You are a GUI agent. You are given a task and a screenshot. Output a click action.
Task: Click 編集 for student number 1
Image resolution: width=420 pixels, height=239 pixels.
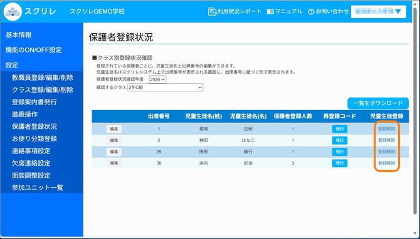click(x=114, y=129)
